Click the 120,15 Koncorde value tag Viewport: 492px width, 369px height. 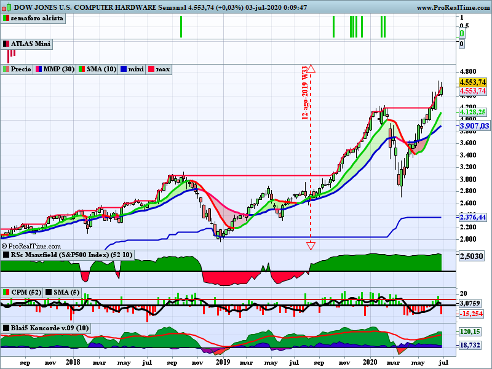click(x=470, y=331)
